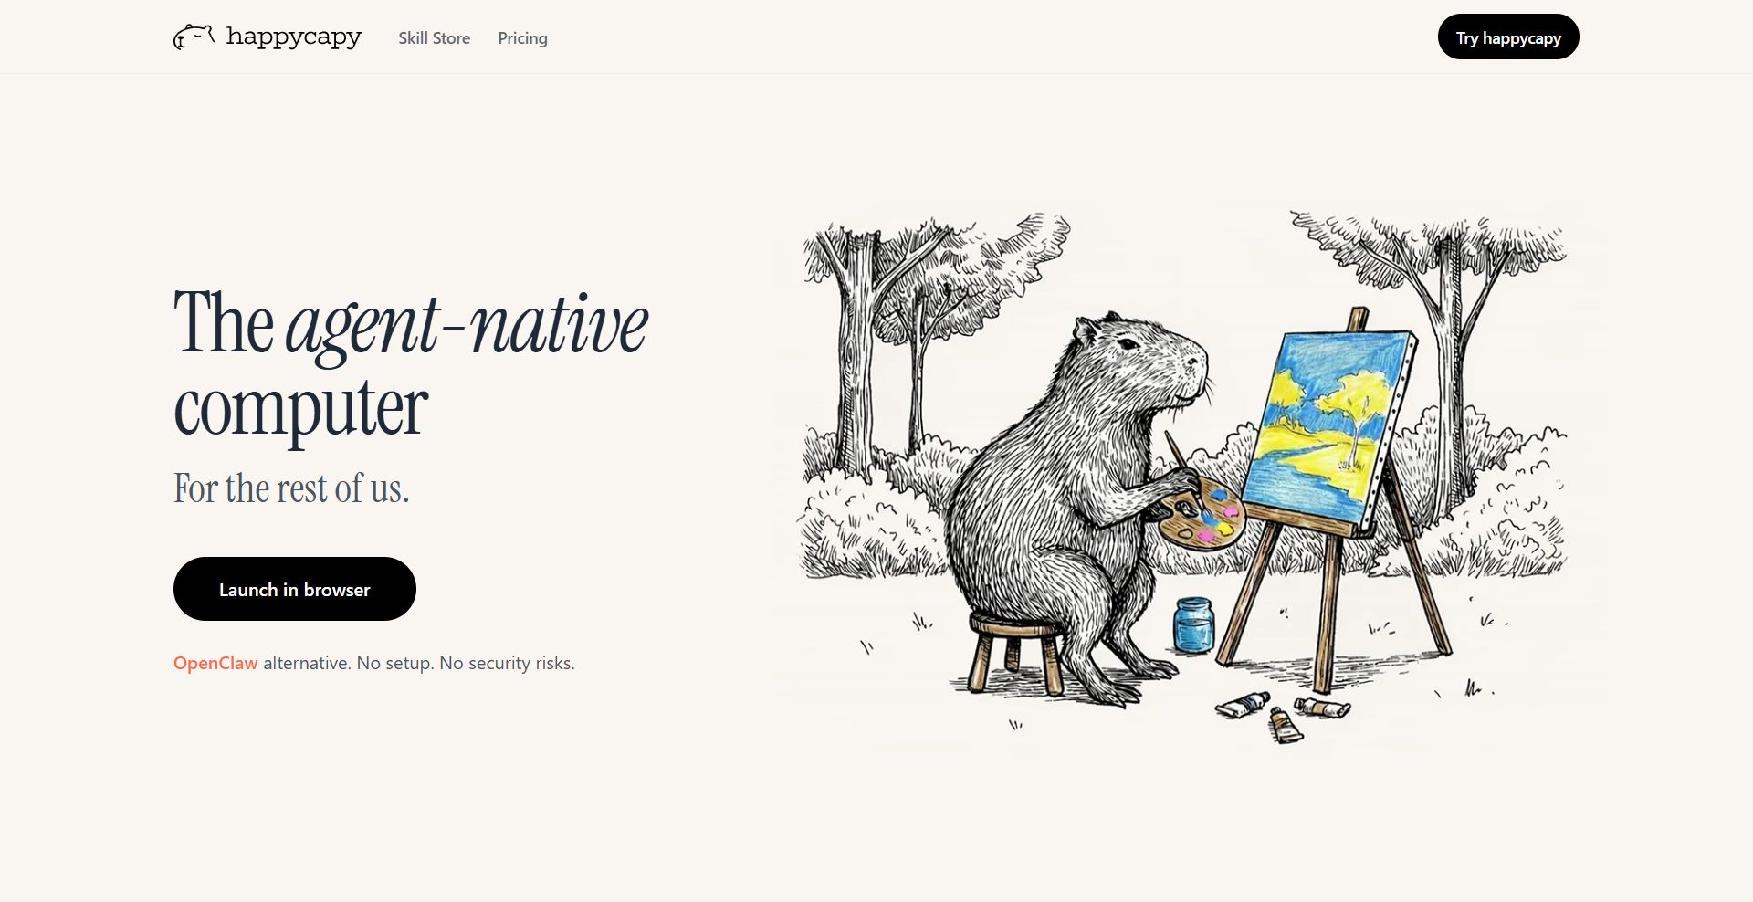This screenshot has width=1753, height=902.
Task: Click the word 'computer' in headline
Action: [x=300, y=410]
